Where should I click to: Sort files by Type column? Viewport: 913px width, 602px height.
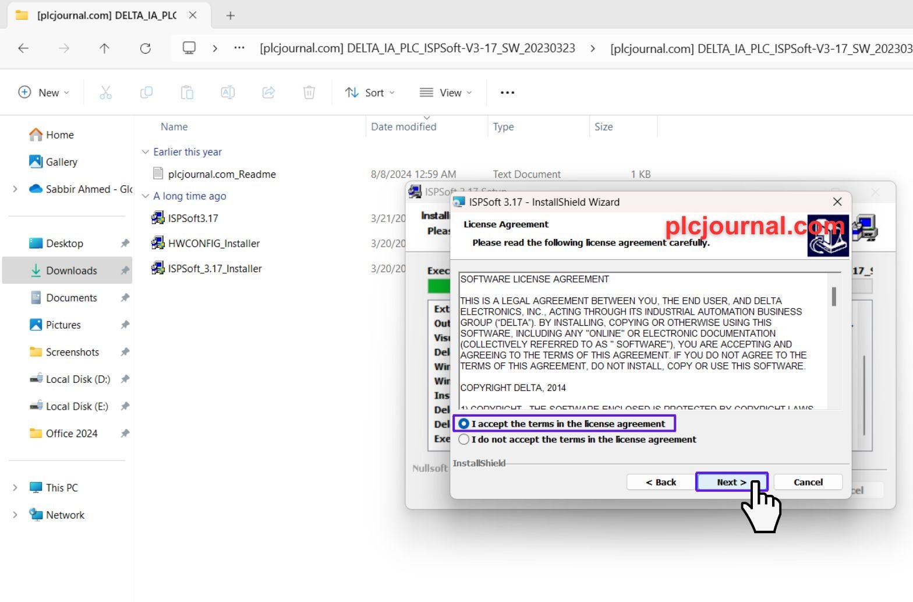pyautogui.click(x=504, y=126)
